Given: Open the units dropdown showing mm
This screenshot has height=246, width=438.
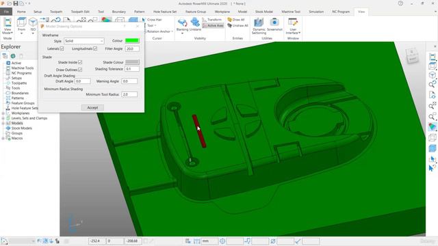Looking at the screenshot, I should (209, 241).
